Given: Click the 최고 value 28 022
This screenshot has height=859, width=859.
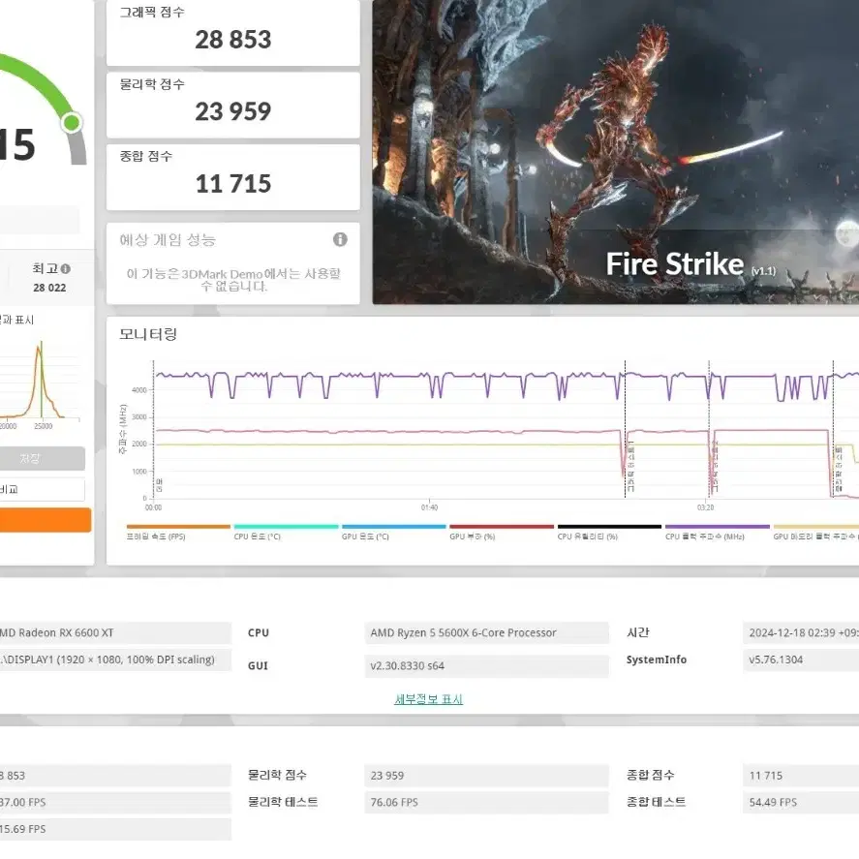Looking at the screenshot, I should [x=49, y=288].
